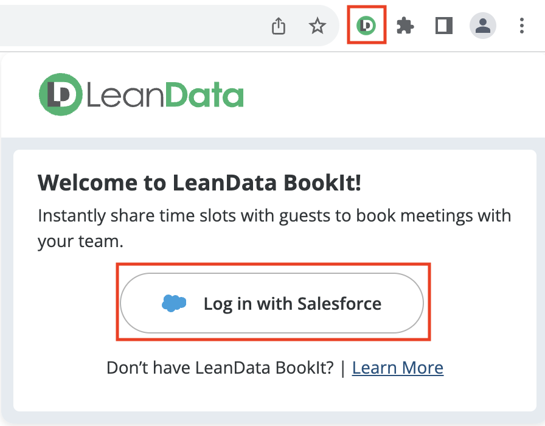Open the LeanData BookIt extension icon
The image size is (545, 426).
pos(366,26)
